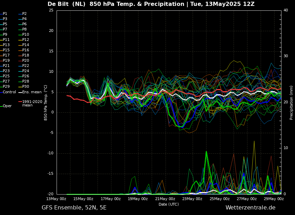
Task: Click the P10 legend entry
Action: coord(26,35)
